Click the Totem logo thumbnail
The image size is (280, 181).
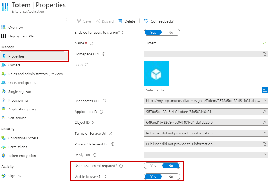[x=156, y=74]
